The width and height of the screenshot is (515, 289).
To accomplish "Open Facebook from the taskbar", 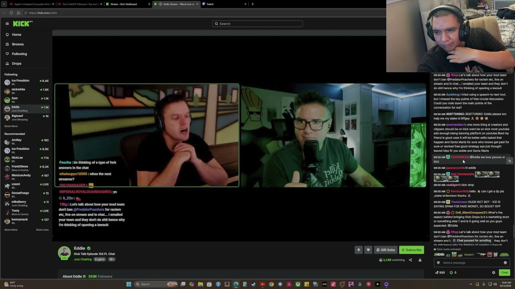I will 218,284.
